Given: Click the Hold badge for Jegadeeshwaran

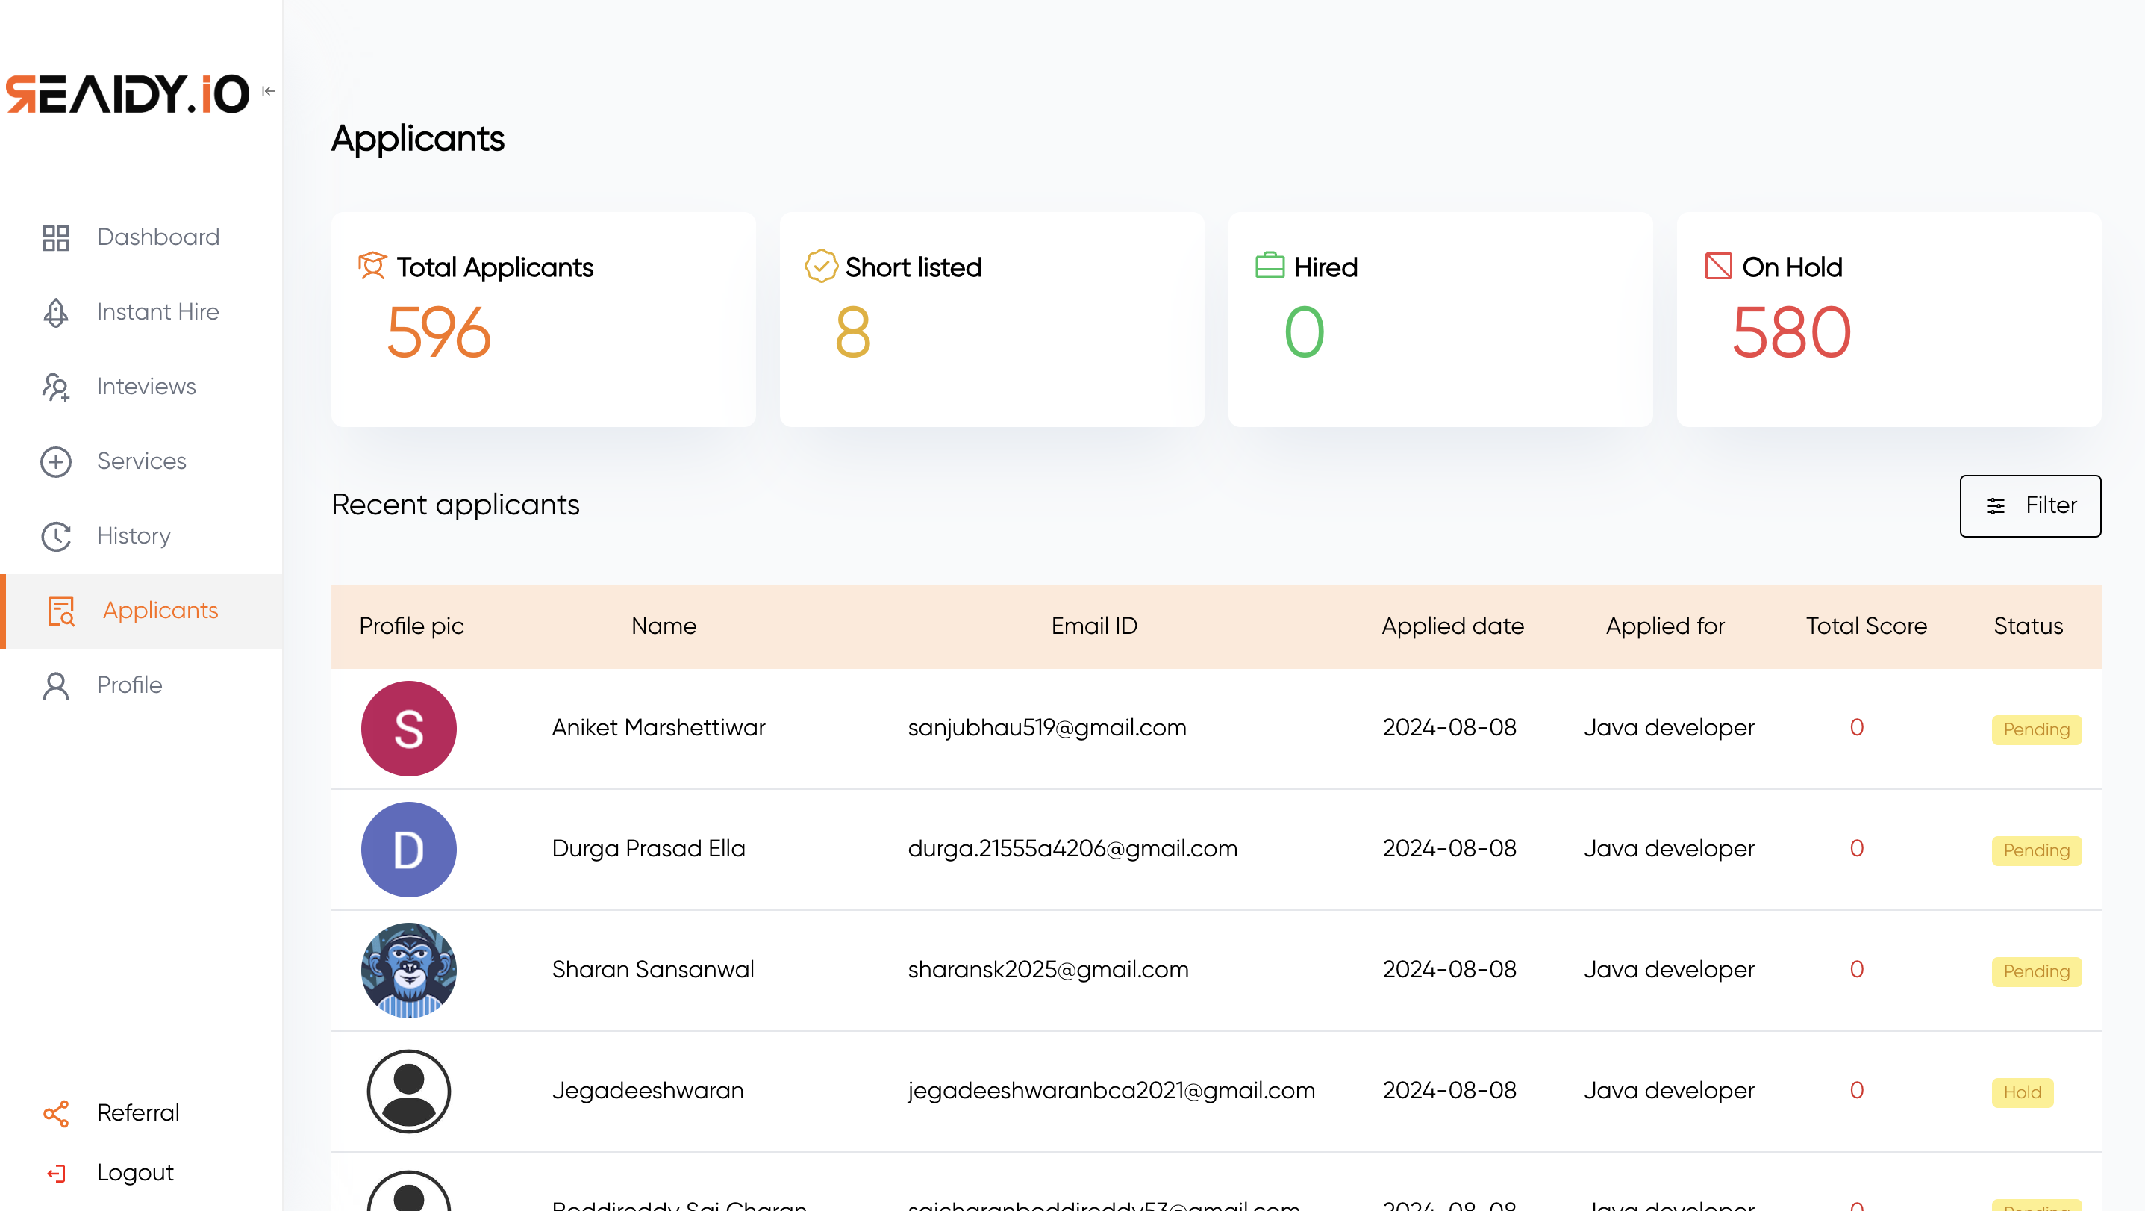Looking at the screenshot, I should [x=2022, y=1092].
